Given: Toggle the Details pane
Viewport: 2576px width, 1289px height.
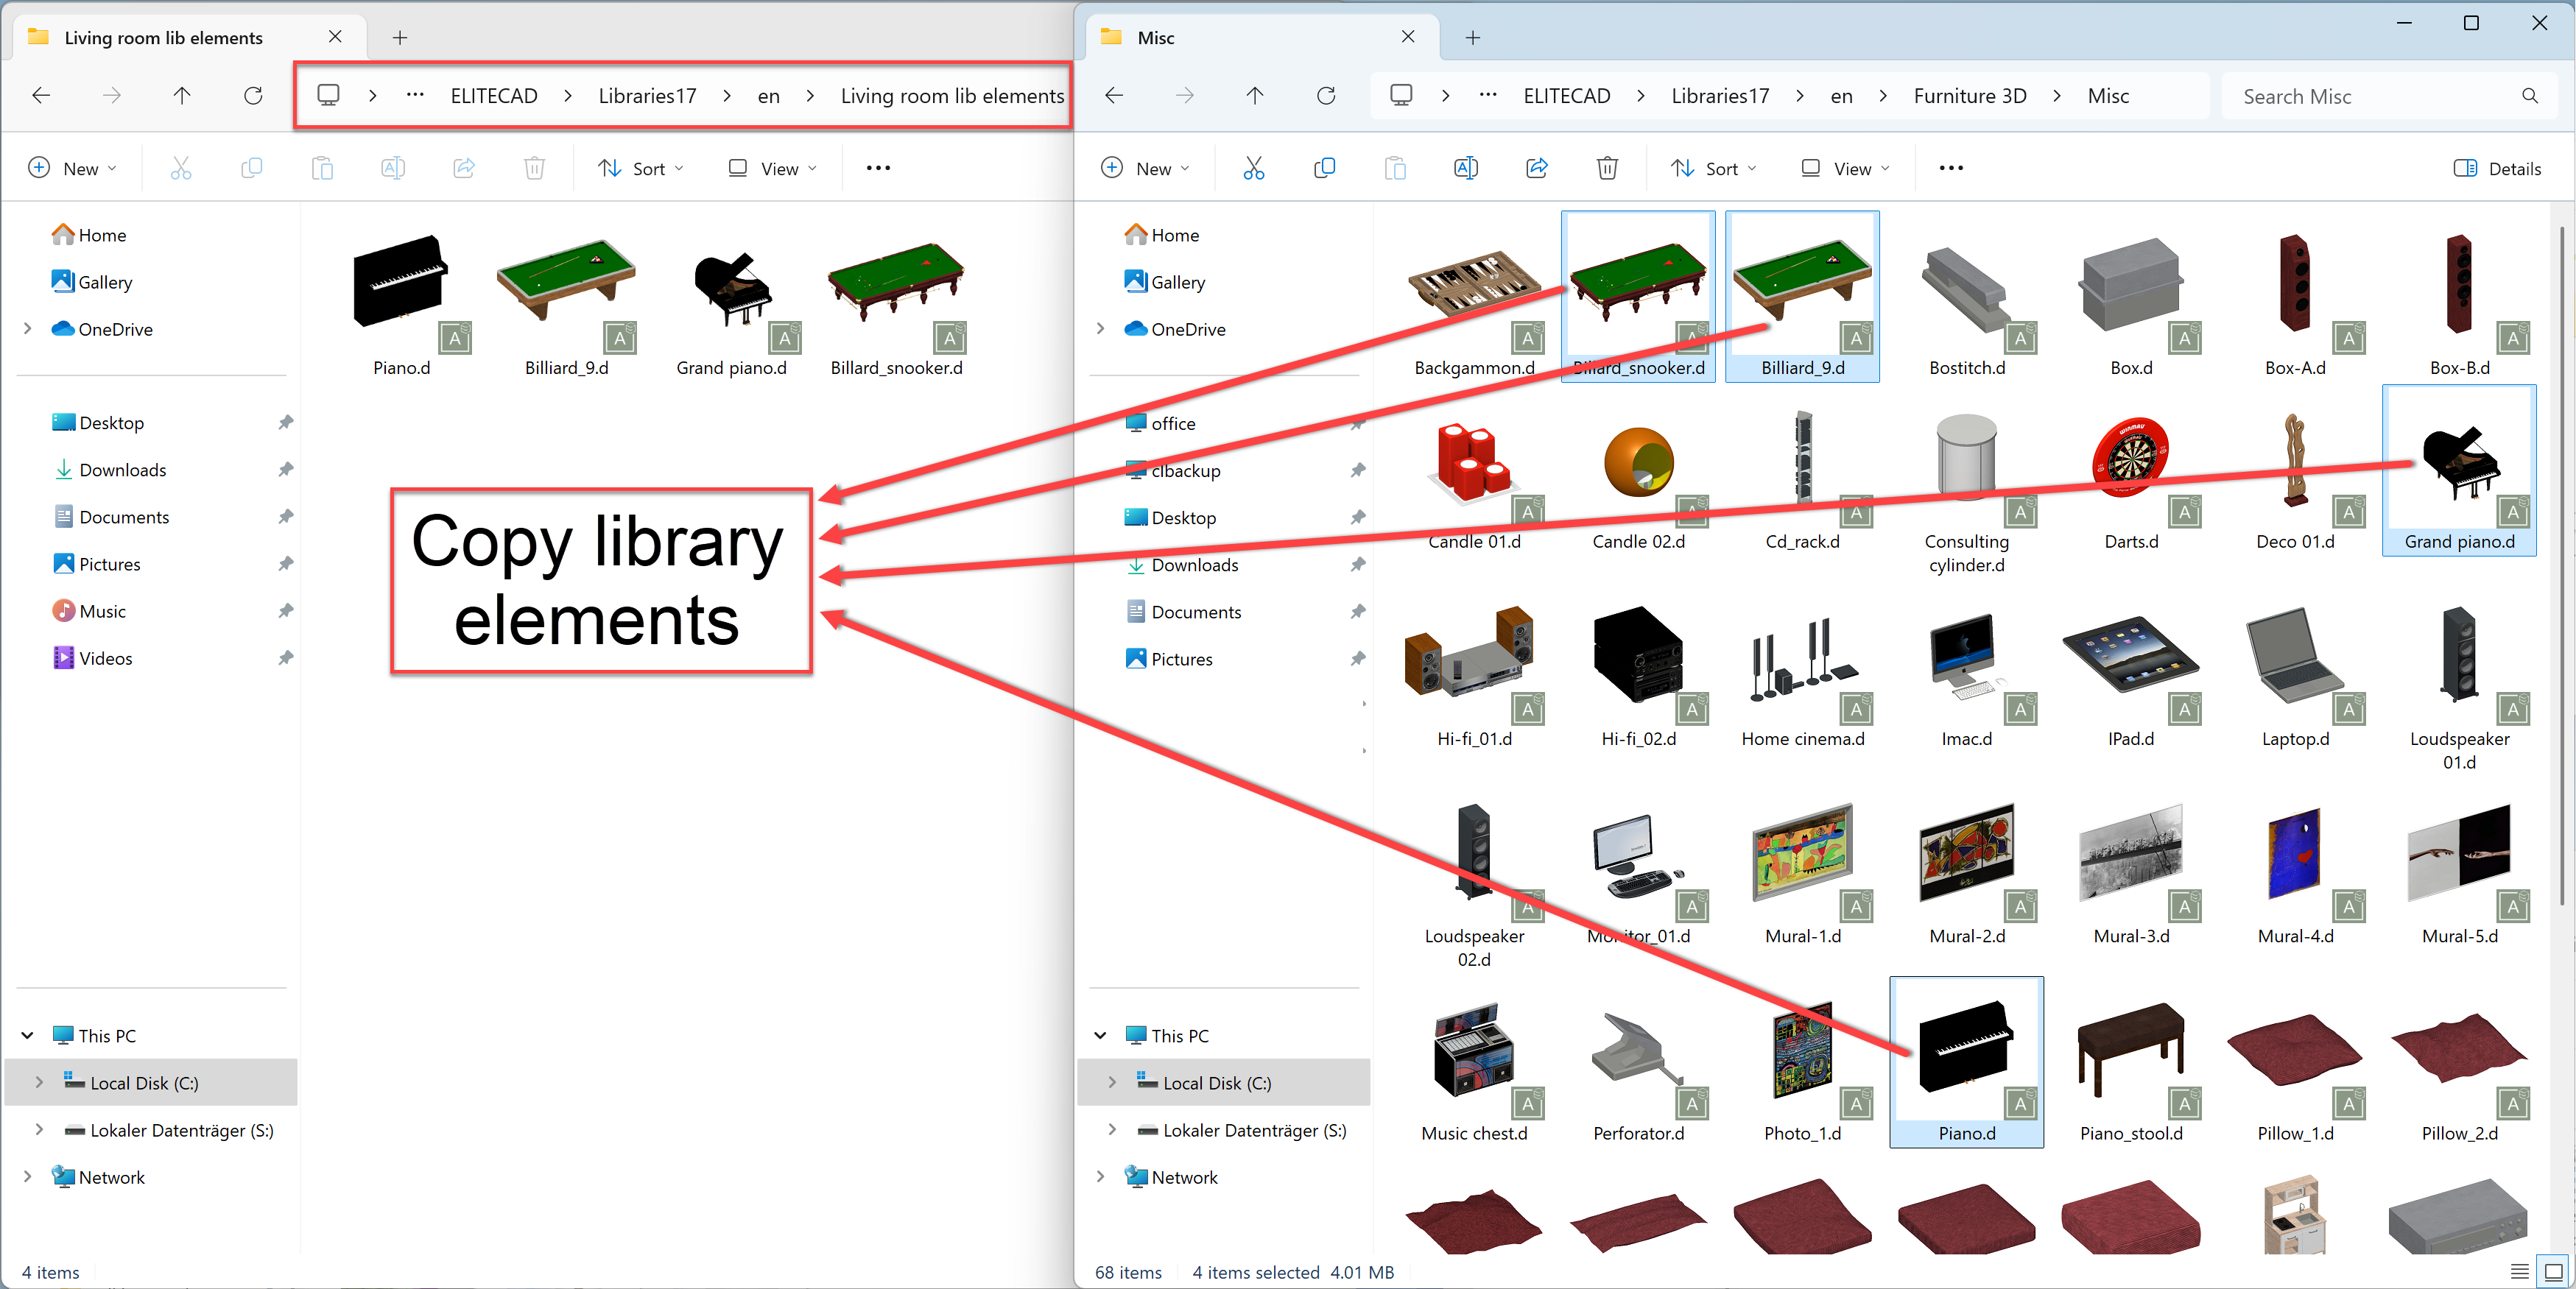Looking at the screenshot, I should [2497, 168].
